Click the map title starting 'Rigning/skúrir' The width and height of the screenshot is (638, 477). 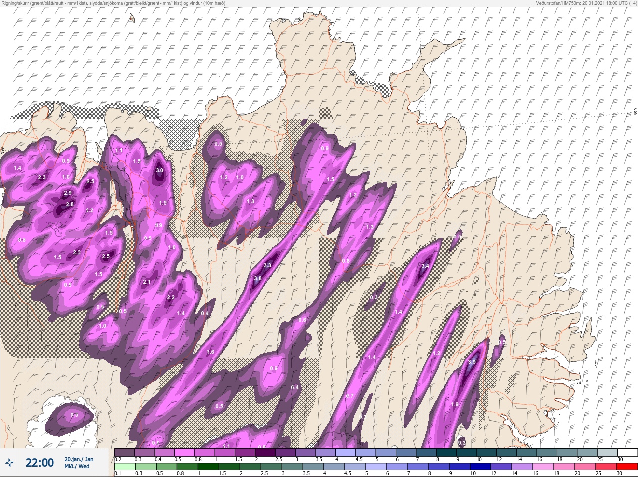point(113,3)
